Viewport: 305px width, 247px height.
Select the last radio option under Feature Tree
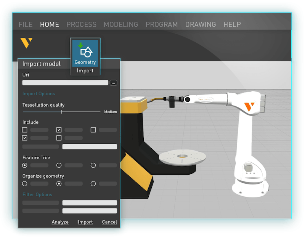click(93, 165)
